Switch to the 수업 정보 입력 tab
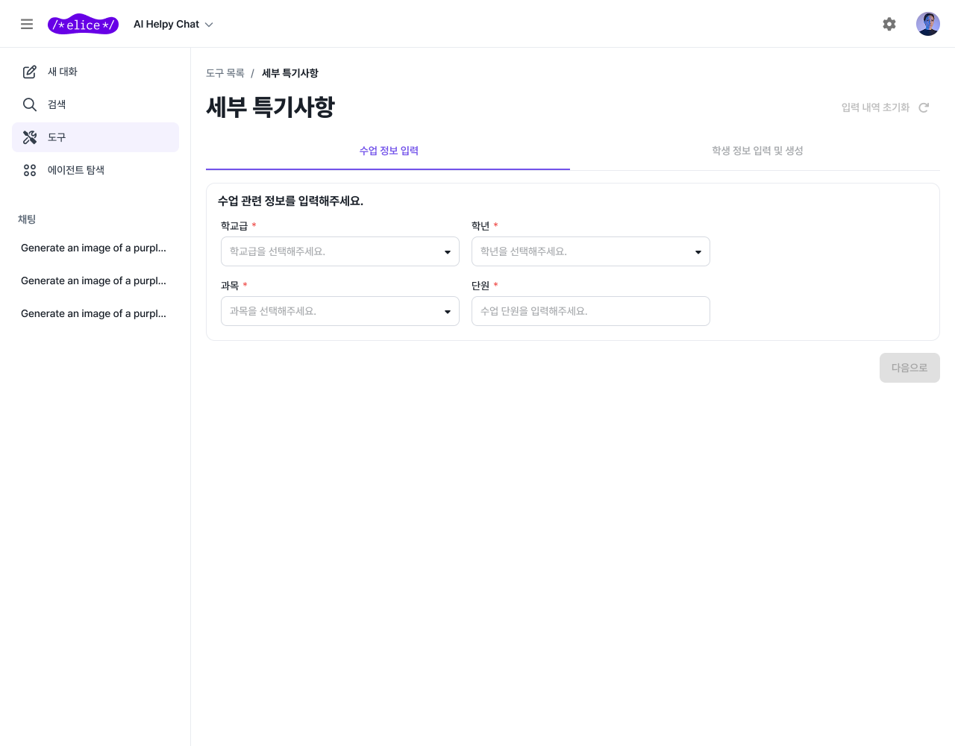 pos(388,151)
